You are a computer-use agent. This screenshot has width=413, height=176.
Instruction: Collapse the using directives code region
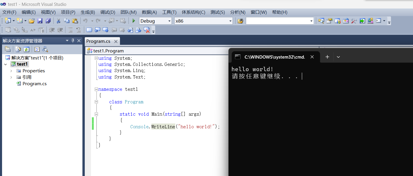pyautogui.click(x=96, y=58)
